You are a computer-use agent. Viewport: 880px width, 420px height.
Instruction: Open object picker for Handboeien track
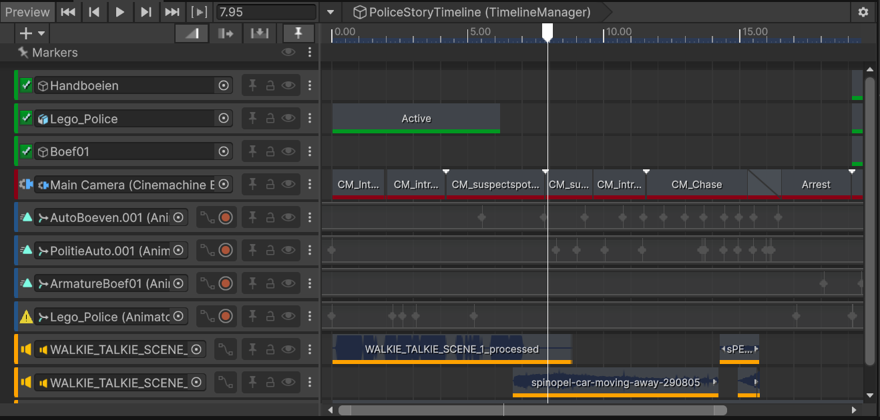(x=224, y=85)
